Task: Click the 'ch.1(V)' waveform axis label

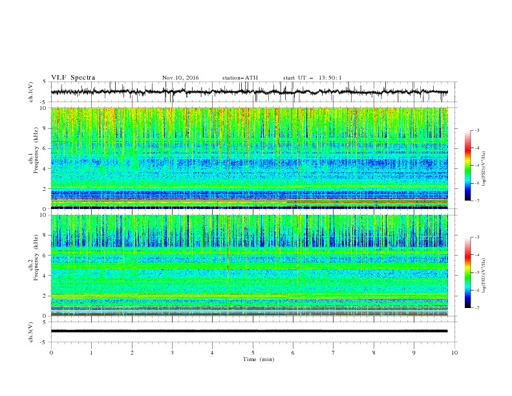Action: 31,92
